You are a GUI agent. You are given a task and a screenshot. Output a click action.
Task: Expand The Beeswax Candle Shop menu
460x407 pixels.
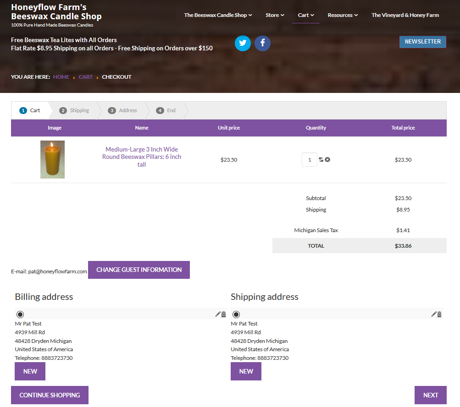218,15
